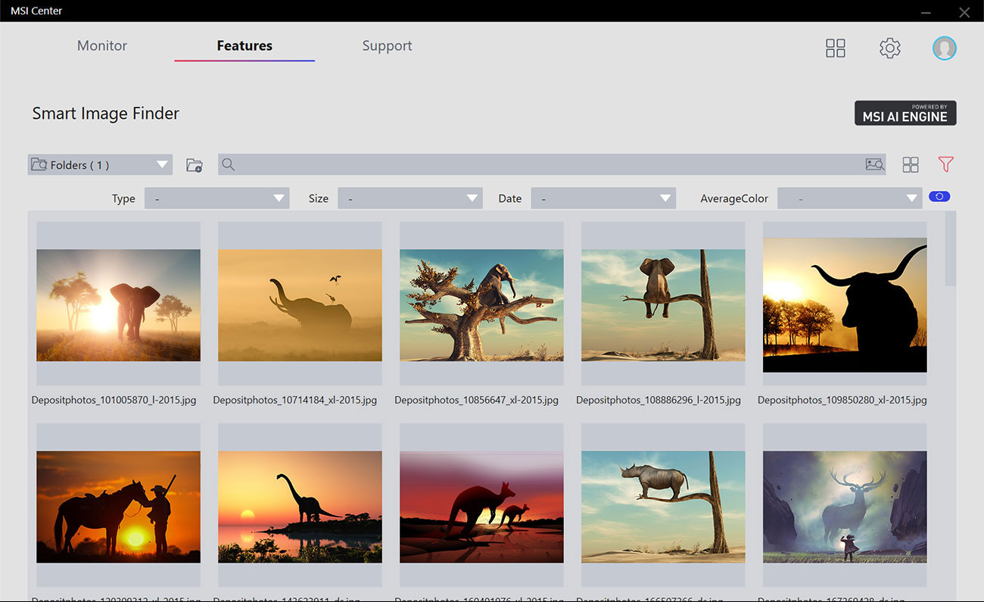984x602 pixels.
Task: Select dinosaur silhouette sunset thumbnail
Action: [300, 507]
